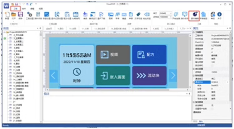Click the 流动块 tile on canvas
The width and height of the screenshot is (234, 129).
pos(149,75)
